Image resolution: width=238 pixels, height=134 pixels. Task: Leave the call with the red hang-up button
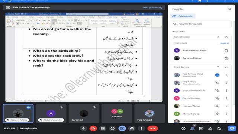click(153, 128)
